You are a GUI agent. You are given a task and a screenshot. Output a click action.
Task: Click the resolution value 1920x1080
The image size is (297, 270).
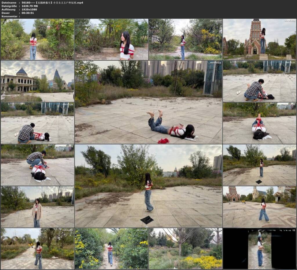(29, 10)
